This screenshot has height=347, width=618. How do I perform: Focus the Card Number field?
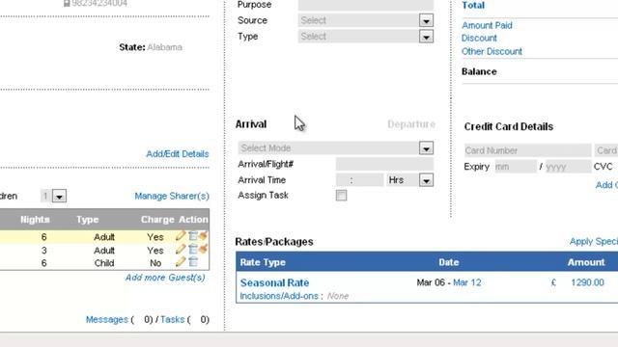tap(528, 150)
